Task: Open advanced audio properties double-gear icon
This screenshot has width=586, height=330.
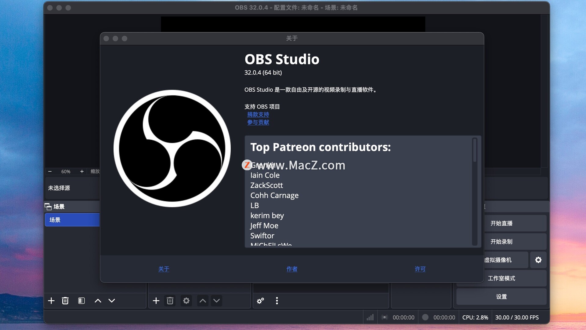Action: 260,301
